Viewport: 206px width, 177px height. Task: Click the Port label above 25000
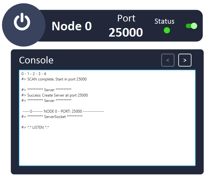pyautogui.click(x=127, y=18)
